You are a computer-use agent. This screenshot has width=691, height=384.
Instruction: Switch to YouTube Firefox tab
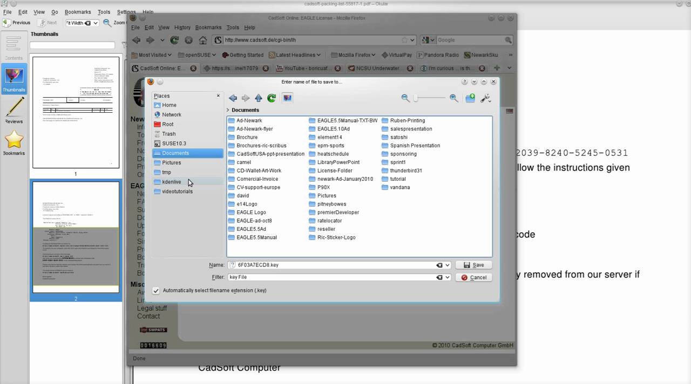coord(308,68)
